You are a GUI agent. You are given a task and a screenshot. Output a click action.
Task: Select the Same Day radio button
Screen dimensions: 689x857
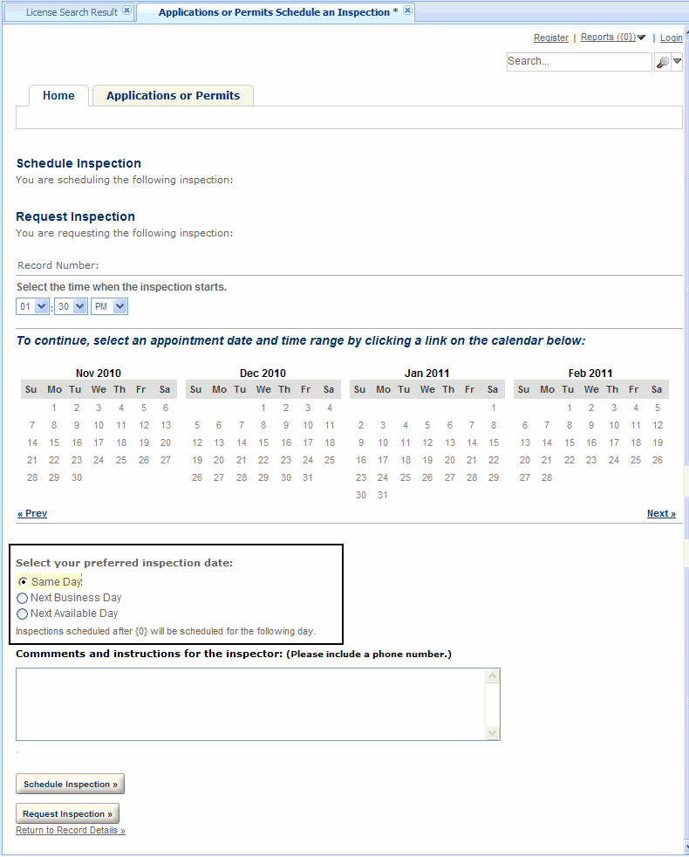click(x=23, y=582)
